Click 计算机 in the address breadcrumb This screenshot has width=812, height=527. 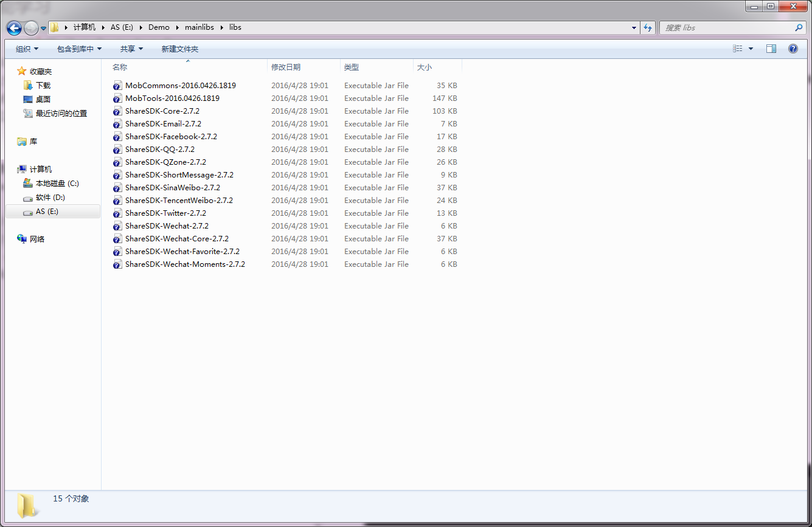[x=85, y=27]
